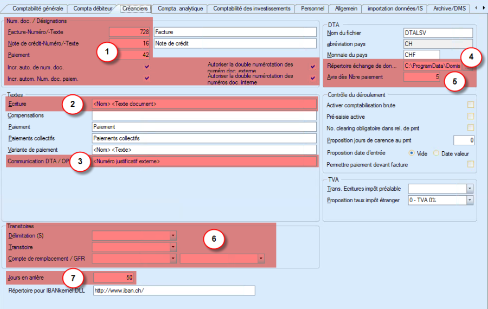
Task: Toggle Incr. auto. de num. doc. checkbox
Action: pyautogui.click(x=146, y=67)
